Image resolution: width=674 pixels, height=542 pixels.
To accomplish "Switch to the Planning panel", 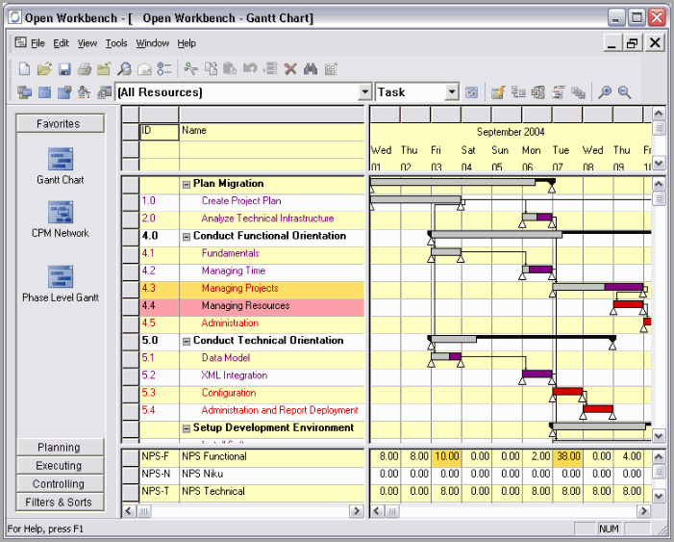I will [x=61, y=448].
